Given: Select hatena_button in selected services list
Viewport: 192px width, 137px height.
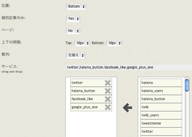Looking at the screenshot, I should click(x=91, y=91).
